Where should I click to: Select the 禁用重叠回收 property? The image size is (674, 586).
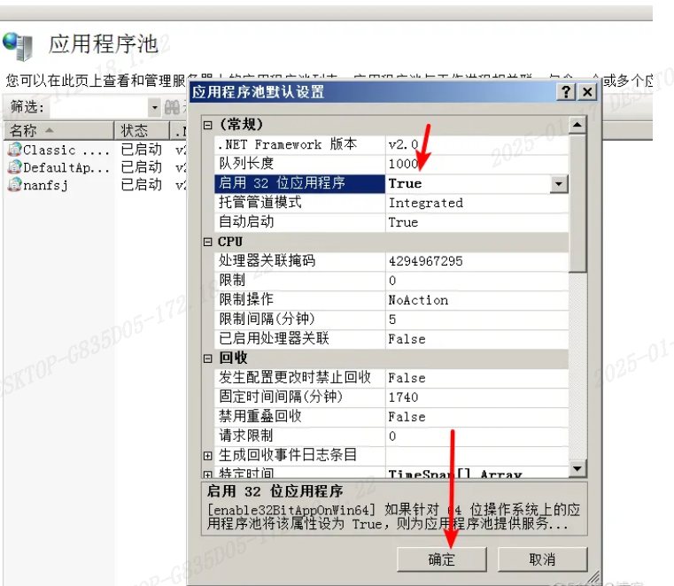pos(391,417)
